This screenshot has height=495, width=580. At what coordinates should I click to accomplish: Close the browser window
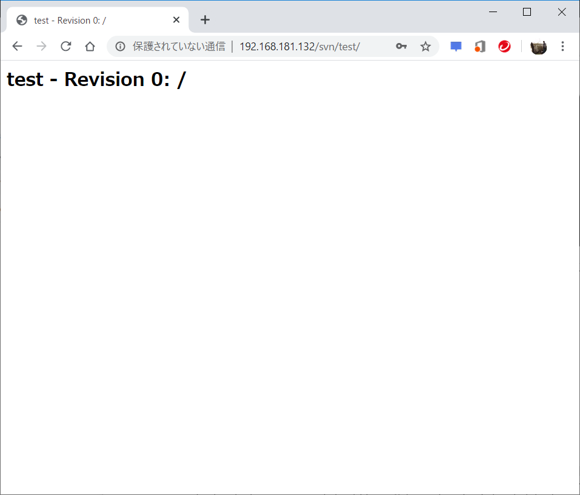561,12
